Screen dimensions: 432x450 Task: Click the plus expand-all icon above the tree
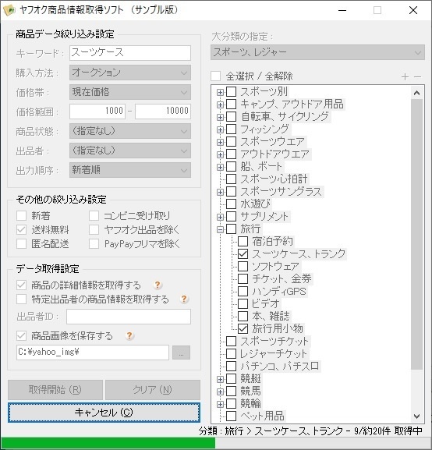(405, 77)
